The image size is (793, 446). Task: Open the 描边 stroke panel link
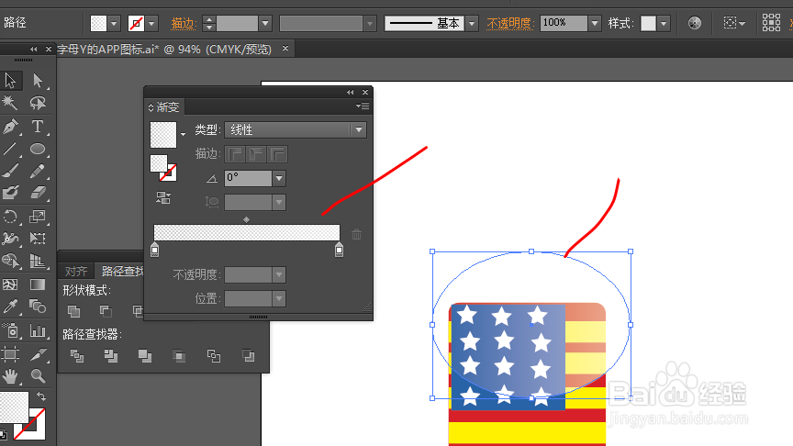pyautogui.click(x=183, y=23)
